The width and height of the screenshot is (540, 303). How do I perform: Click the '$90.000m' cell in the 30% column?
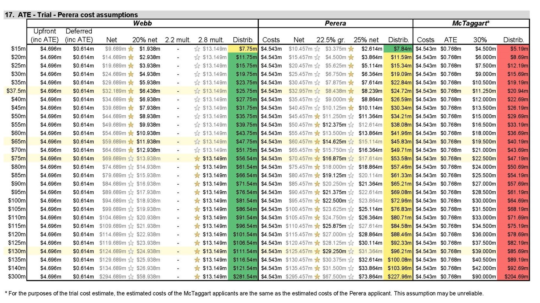(484, 277)
